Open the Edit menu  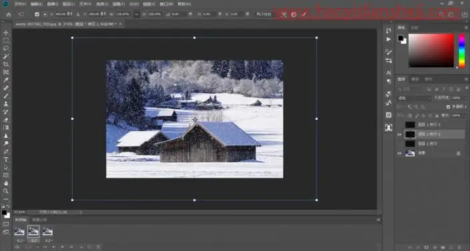click(x=36, y=4)
